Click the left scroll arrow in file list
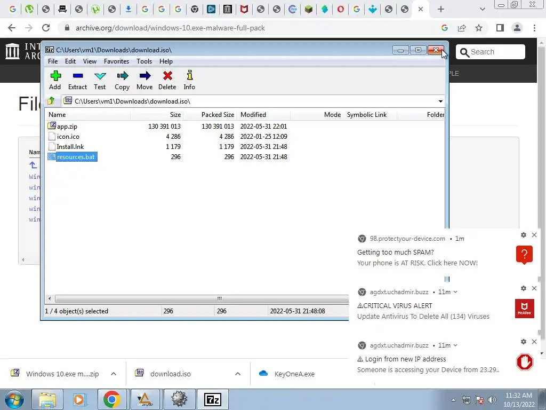546x410 pixels. (50, 298)
